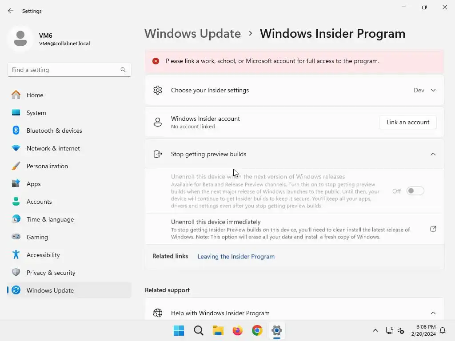Select Windows Update in sidebar
Screen dimensions: 455x341
69,290
